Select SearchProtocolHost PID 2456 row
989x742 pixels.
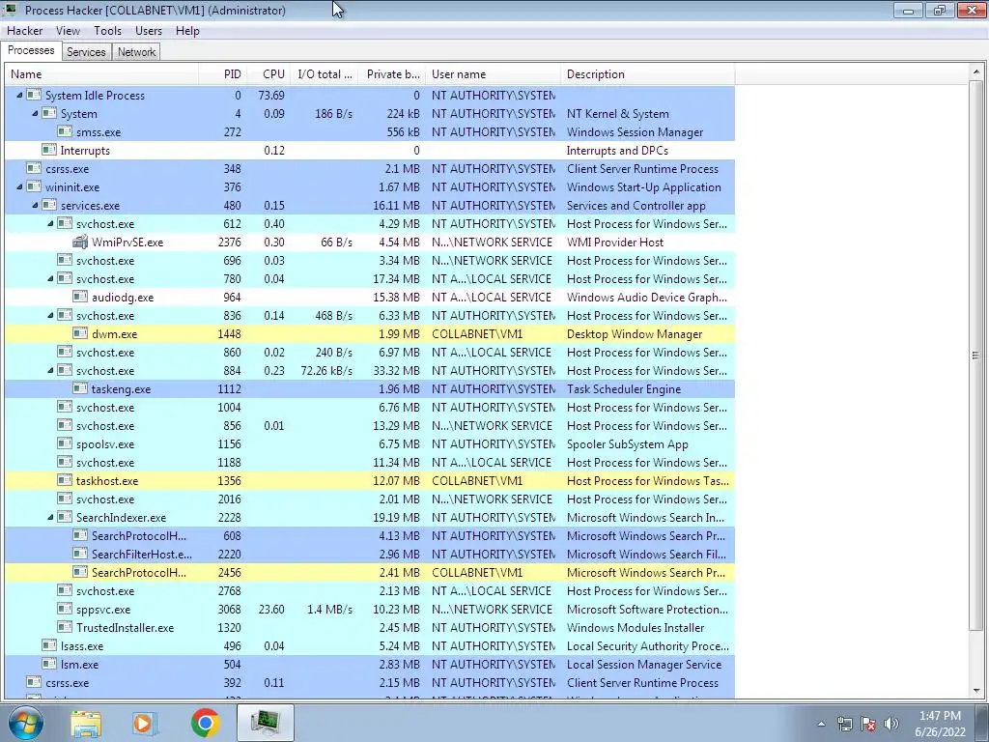click(370, 573)
